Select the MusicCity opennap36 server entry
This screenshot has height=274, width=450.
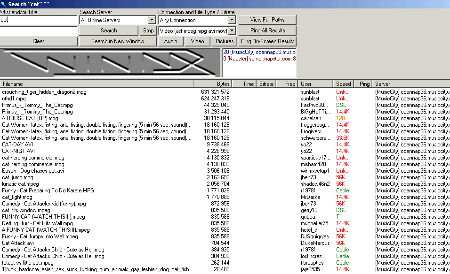pos(259,52)
